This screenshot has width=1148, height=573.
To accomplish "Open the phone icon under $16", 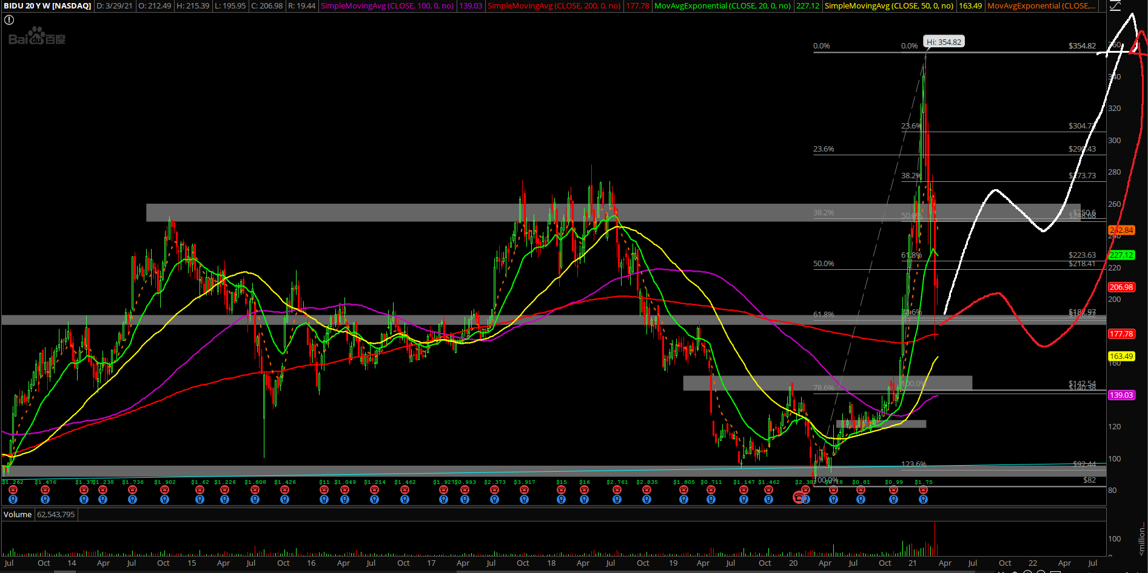I will click(x=584, y=491).
